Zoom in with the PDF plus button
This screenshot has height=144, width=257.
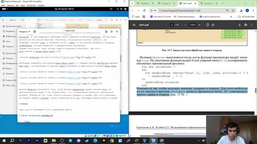tap(200, 25)
